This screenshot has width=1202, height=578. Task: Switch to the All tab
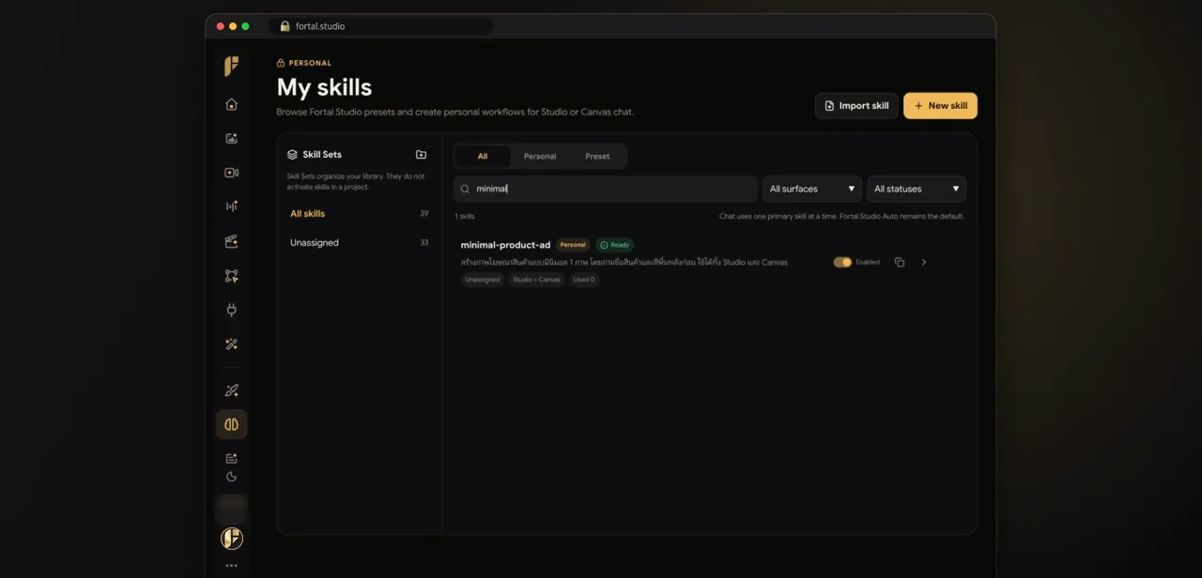[x=483, y=157]
